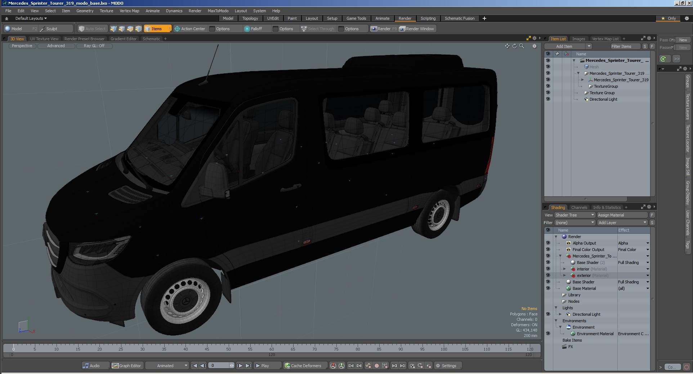
Task: Jump to the previous keyframe
Action: pyautogui.click(x=359, y=366)
